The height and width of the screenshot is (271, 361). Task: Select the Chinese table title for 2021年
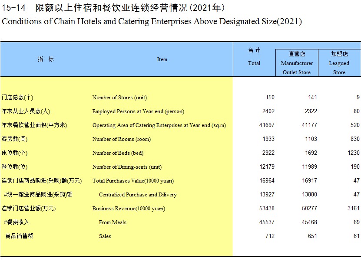113,8
